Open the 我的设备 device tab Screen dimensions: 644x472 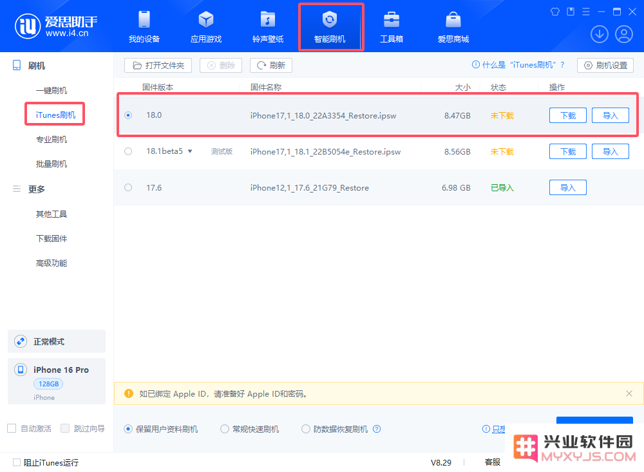144,27
